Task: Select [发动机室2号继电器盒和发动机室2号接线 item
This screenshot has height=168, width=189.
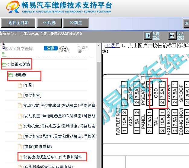Action: pyautogui.click(x=60, y=136)
